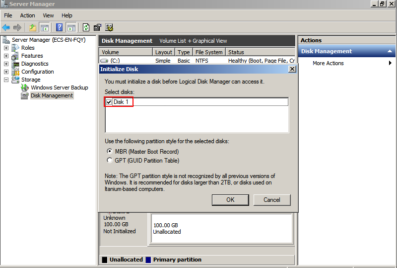The height and width of the screenshot is (268, 397).
Task: Click the Features node icon
Action: coord(15,56)
